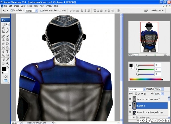Select the Brush tool
Viewport: 171px width, 124px height.
[x=7, y=36]
